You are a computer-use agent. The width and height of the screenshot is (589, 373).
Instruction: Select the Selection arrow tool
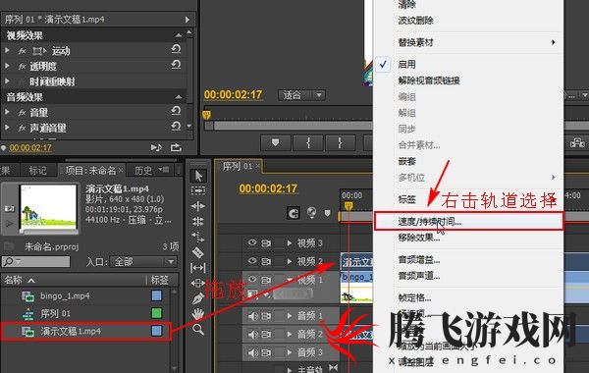[198, 176]
